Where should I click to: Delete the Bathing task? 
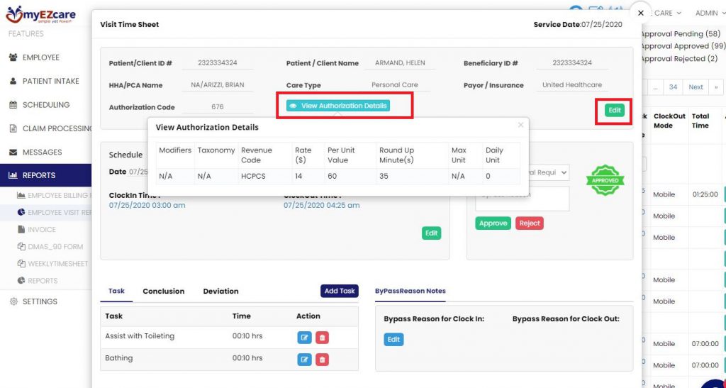click(323, 359)
